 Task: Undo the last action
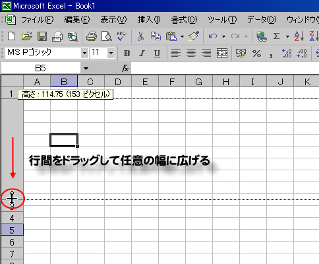[x=213, y=36]
